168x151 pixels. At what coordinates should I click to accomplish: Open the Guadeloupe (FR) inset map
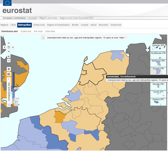tap(158, 56)
